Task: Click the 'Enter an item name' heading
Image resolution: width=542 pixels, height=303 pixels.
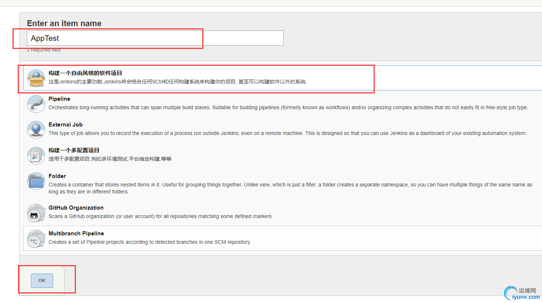Action: point(64,23)
